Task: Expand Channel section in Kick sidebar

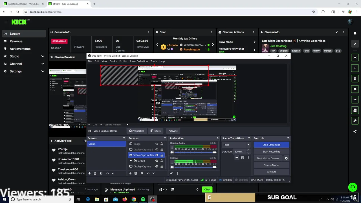Action: (x=43, y=64)
